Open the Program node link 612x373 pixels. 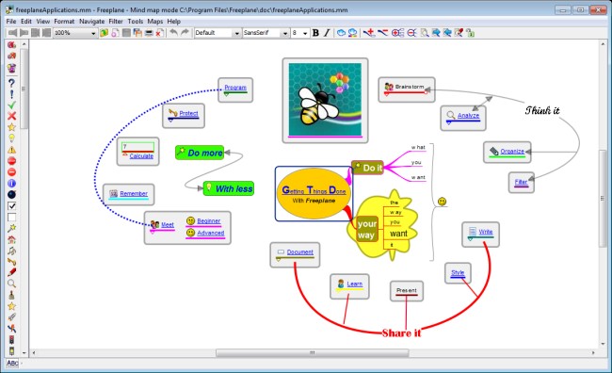(235, 88)
